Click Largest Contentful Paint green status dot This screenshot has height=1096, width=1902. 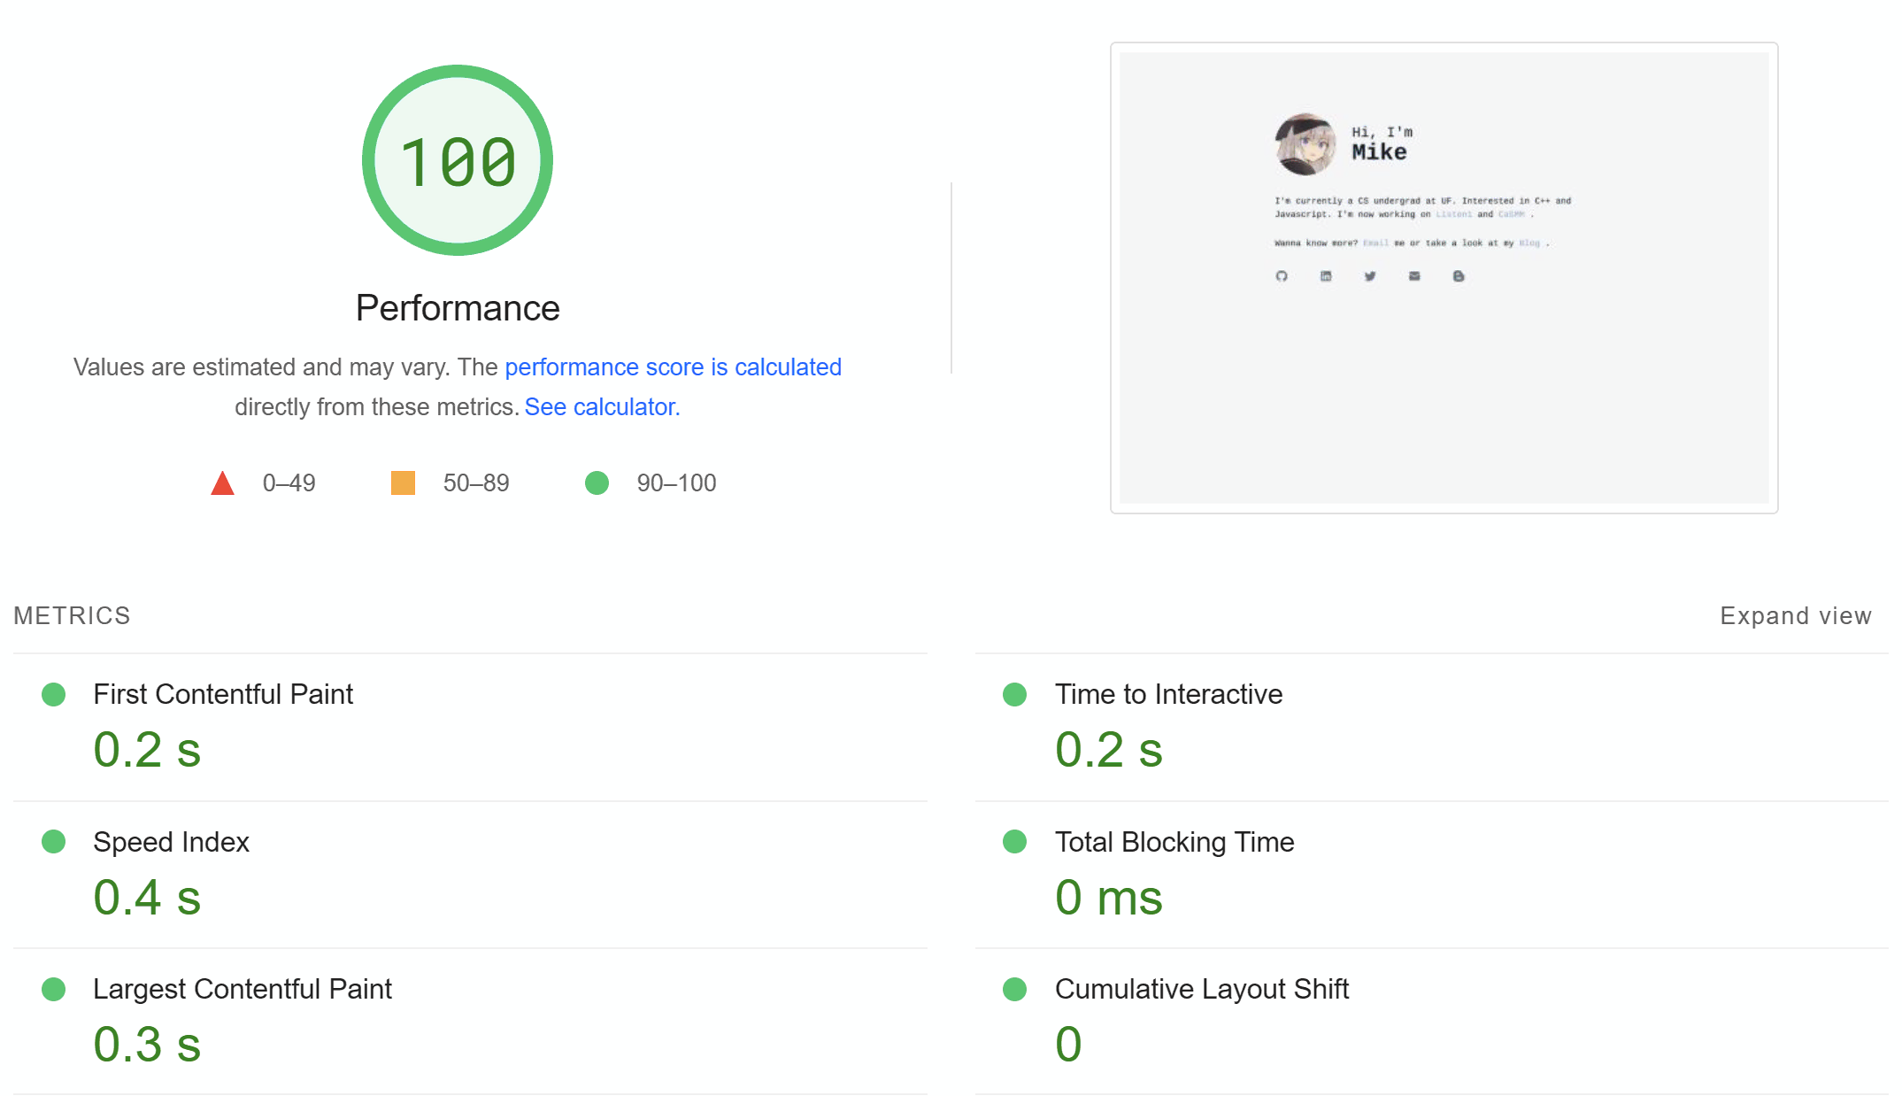pos(54,990)
